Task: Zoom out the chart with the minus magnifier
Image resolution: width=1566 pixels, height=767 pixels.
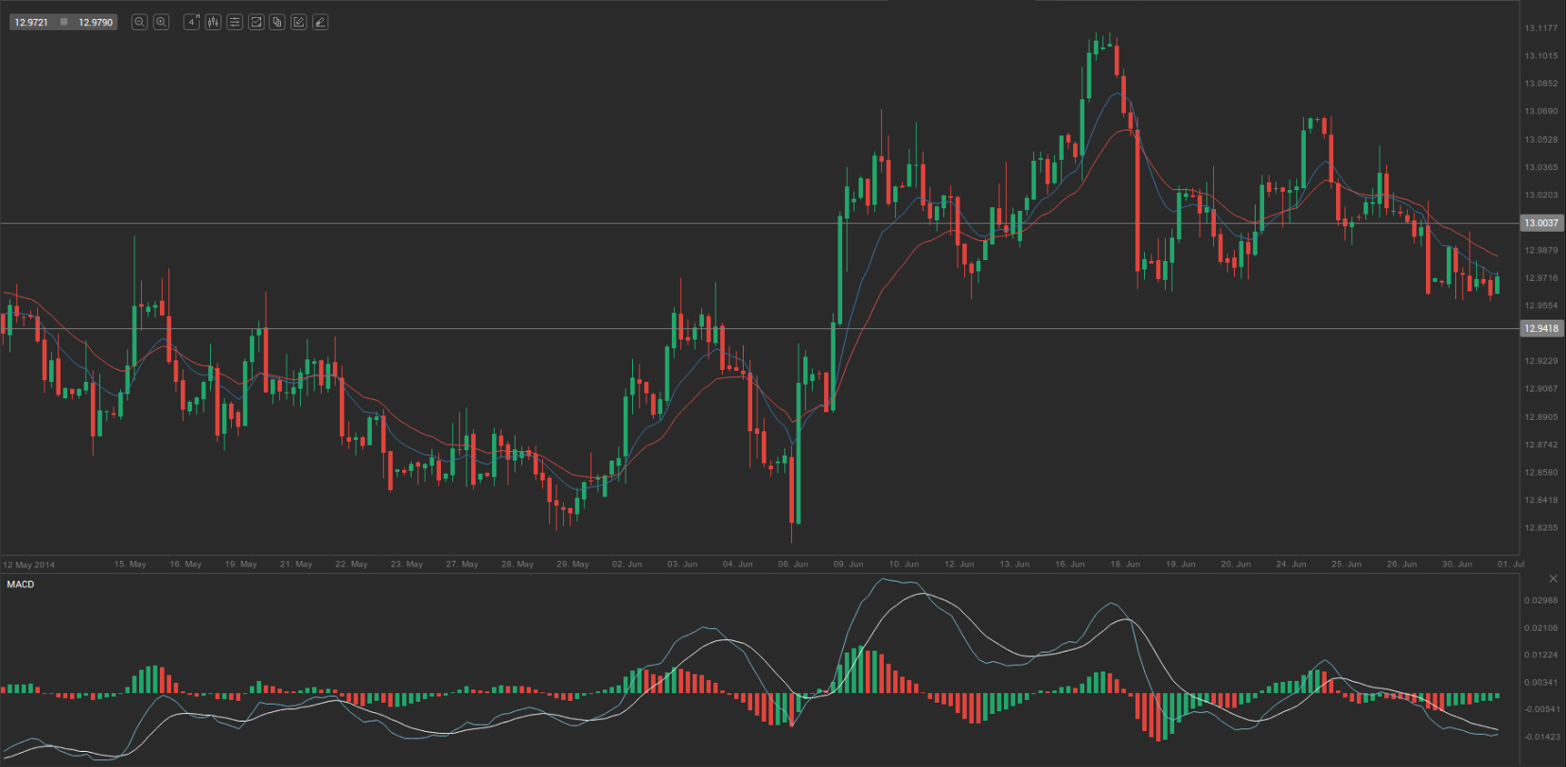Action: 139,22
